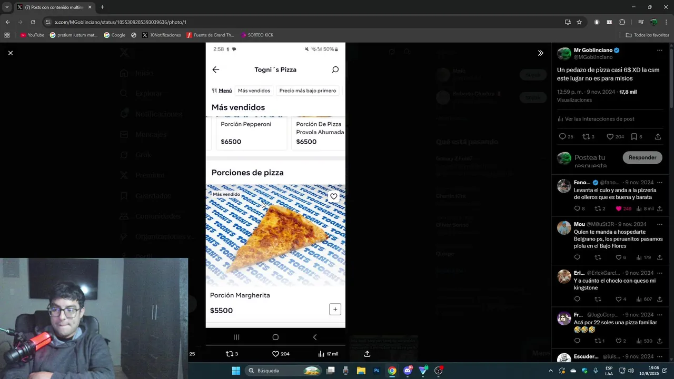Open the more options menu on Mr Goblinciano's post
Screen dimensions: 674x379
click(659, 51)
